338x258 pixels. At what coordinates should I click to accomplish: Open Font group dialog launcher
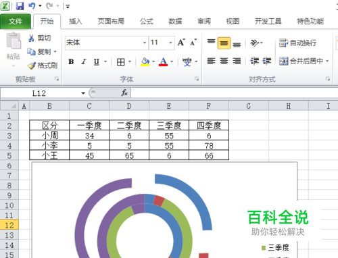pos(197,79)
